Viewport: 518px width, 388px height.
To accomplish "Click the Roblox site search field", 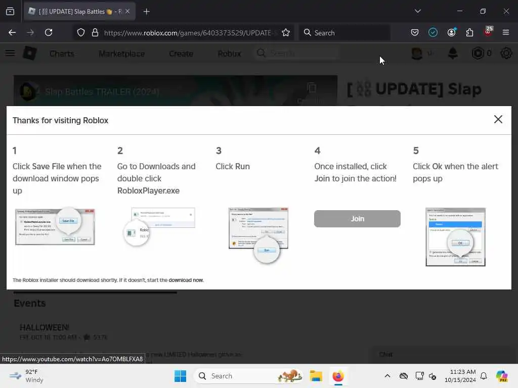I will 296,53.
